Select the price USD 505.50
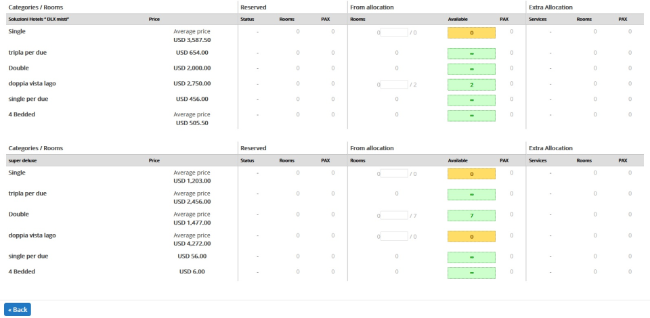The height and width of the screenshot is (318, 650). [x=192, y=123]
